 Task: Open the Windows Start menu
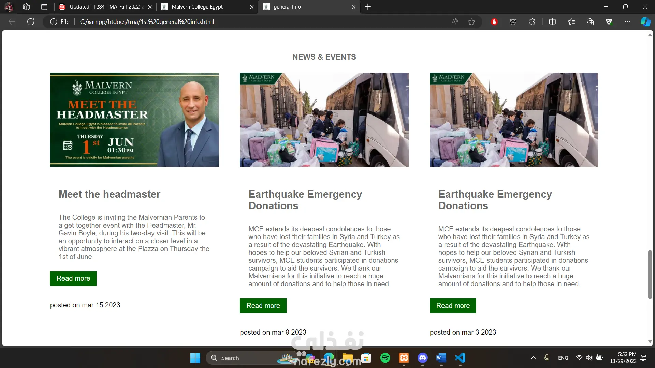195,358
